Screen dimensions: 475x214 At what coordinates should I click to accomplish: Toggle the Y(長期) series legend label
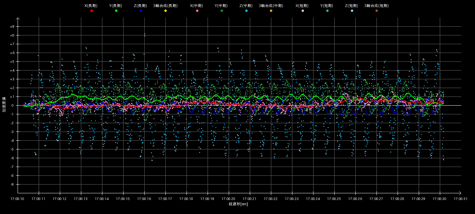(116, 6)
